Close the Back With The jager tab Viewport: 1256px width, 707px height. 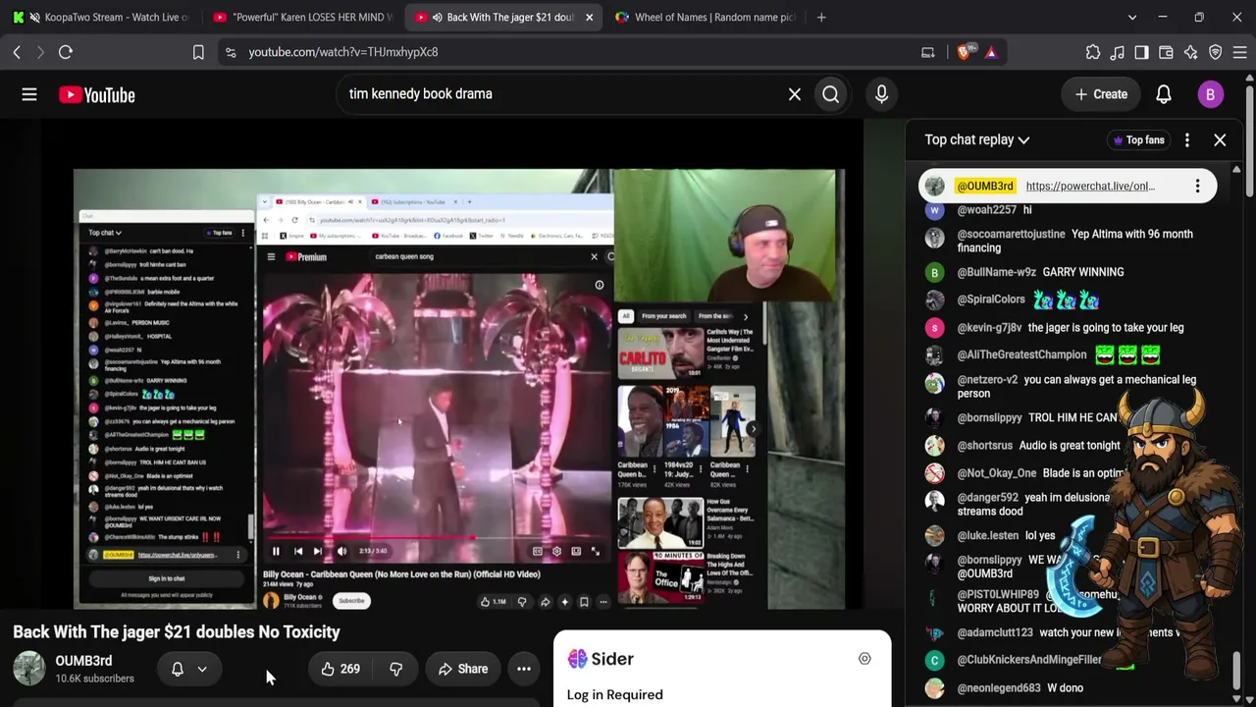click(x=589, y=18)
